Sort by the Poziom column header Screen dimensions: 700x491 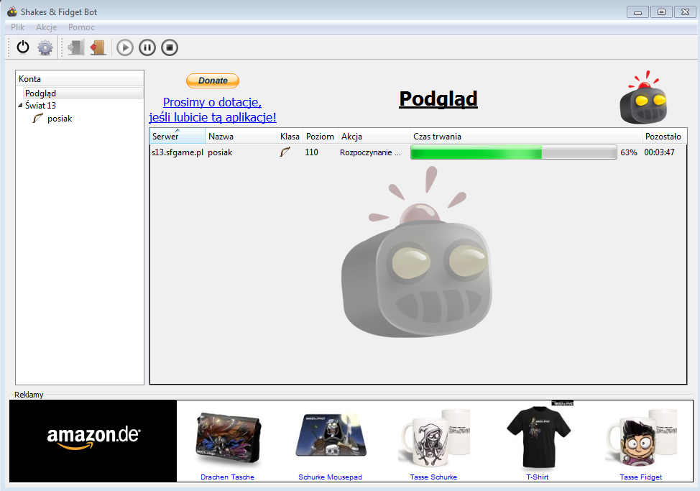point(320,136)
